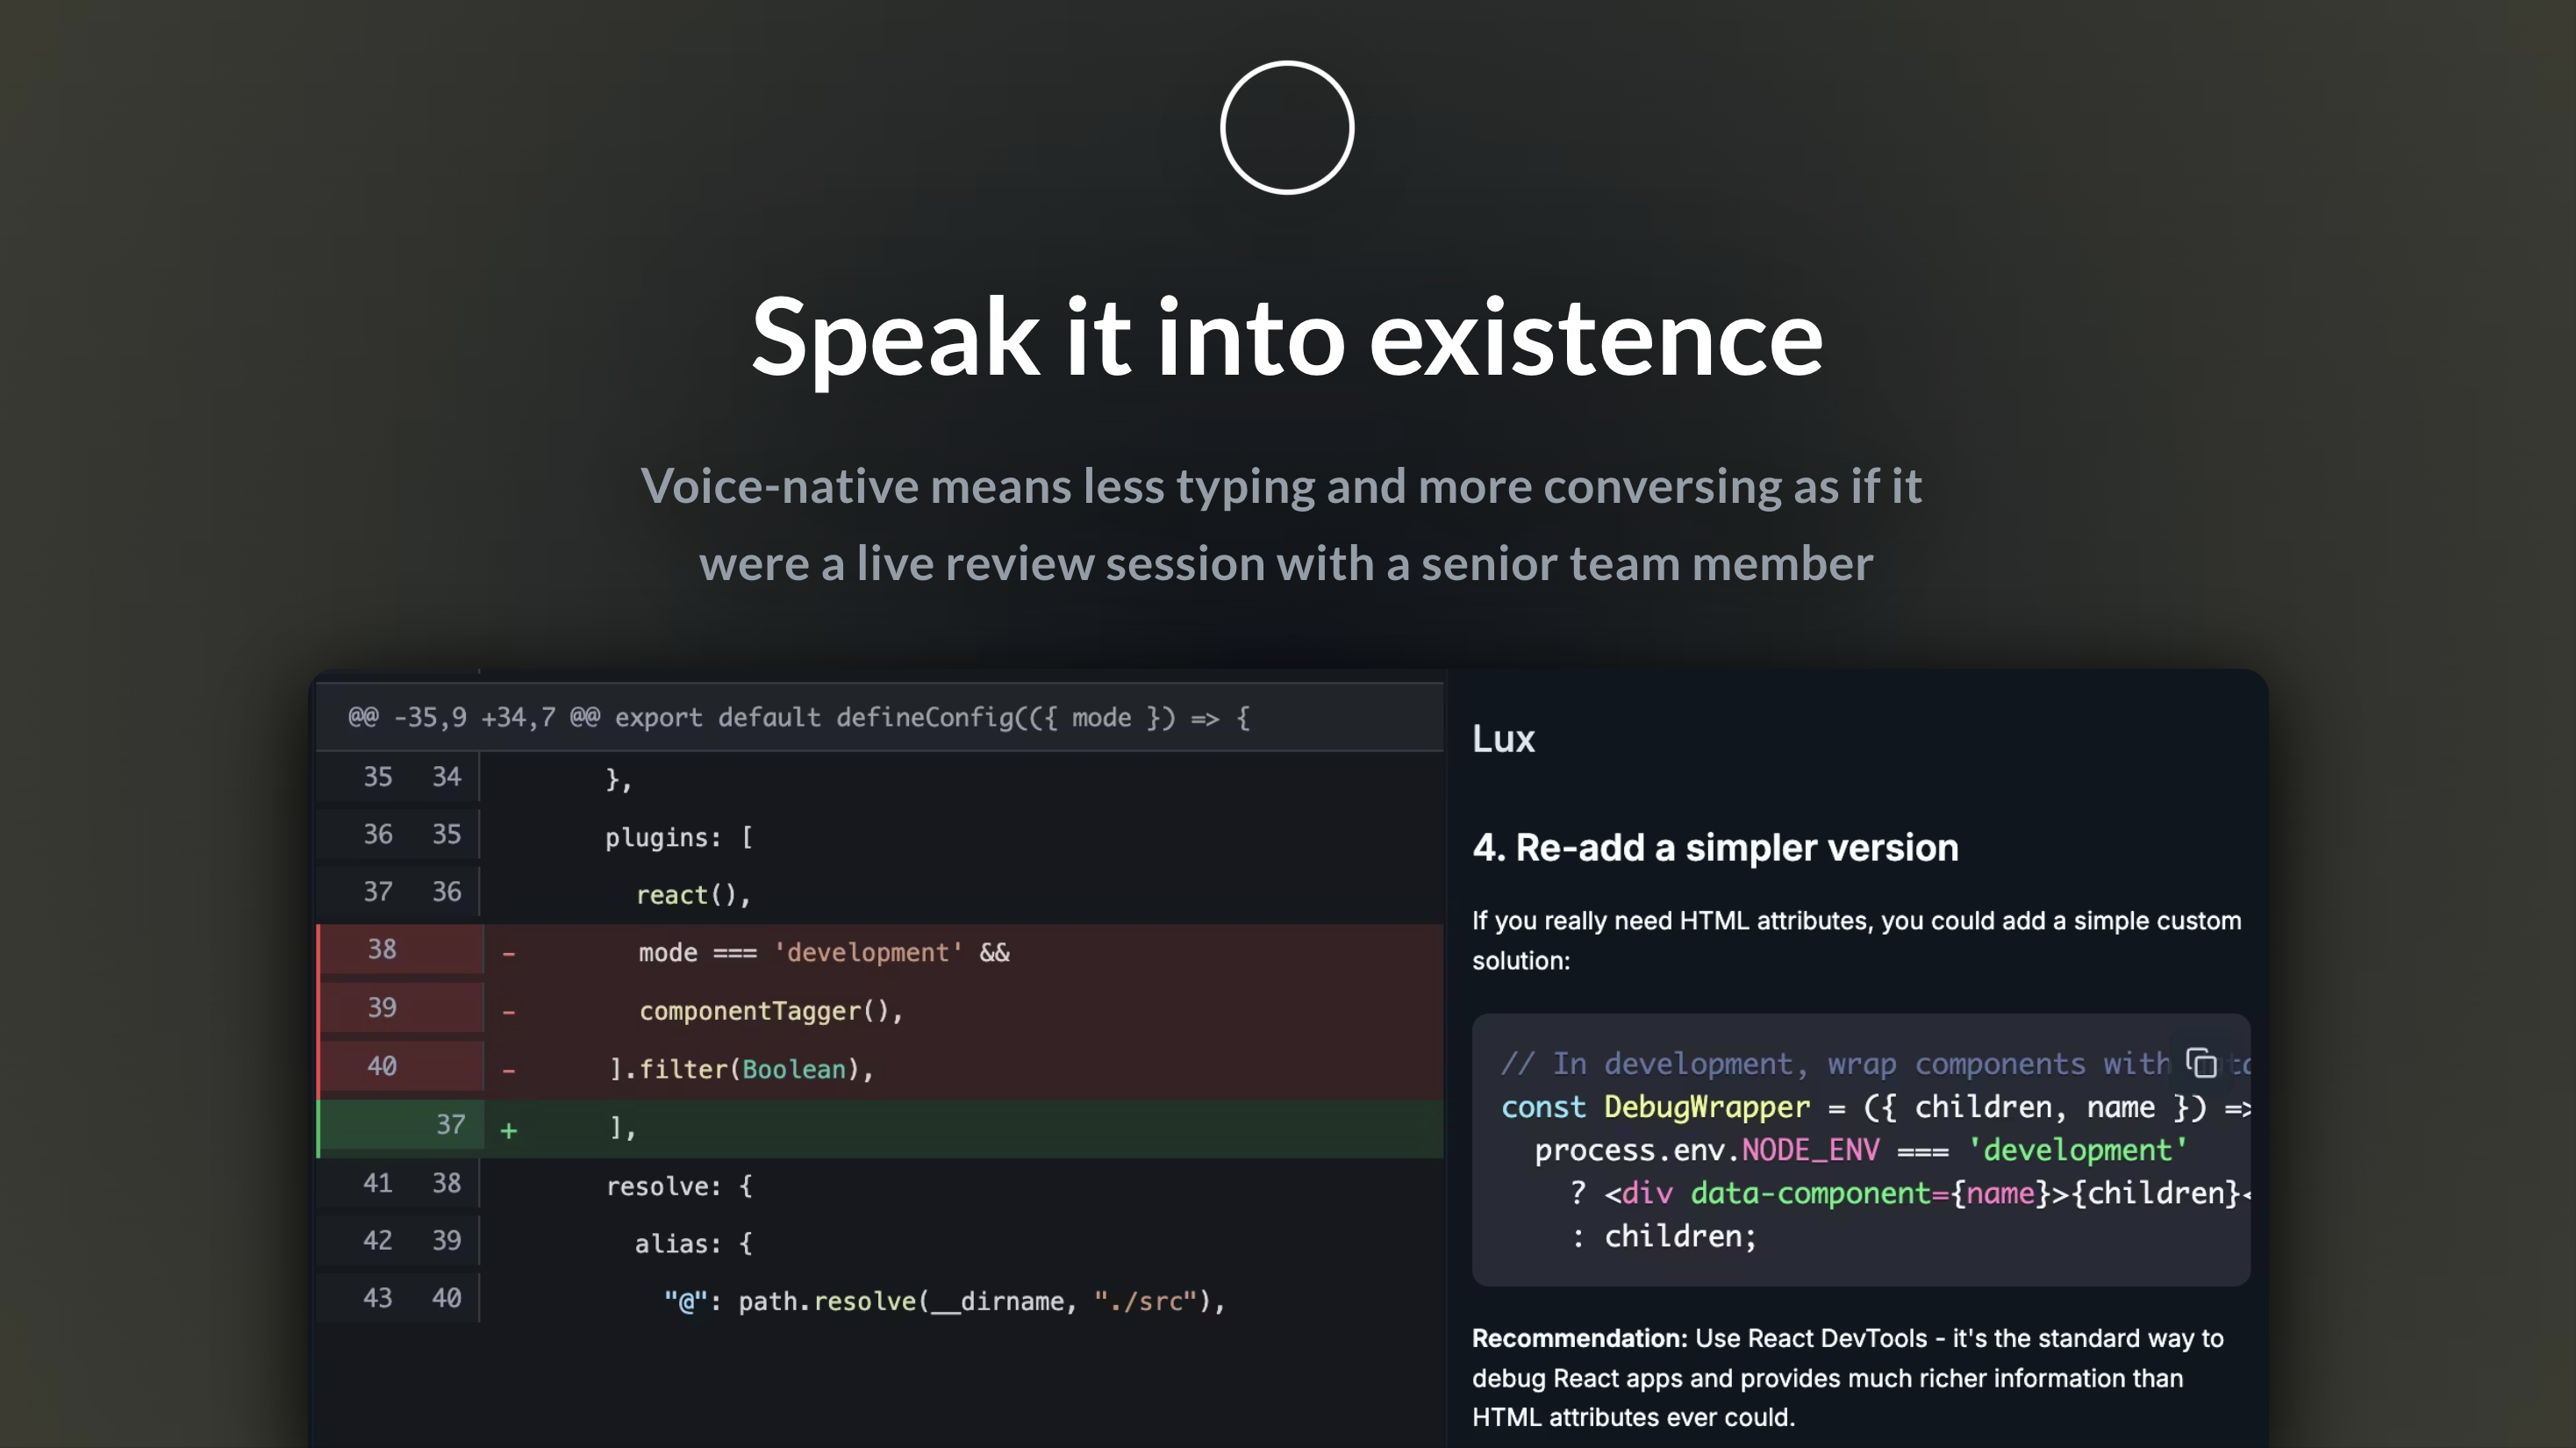Click deleted line number 40 in the gutter
The width and height of the screenshot is (2576, 1448).
381,1066
